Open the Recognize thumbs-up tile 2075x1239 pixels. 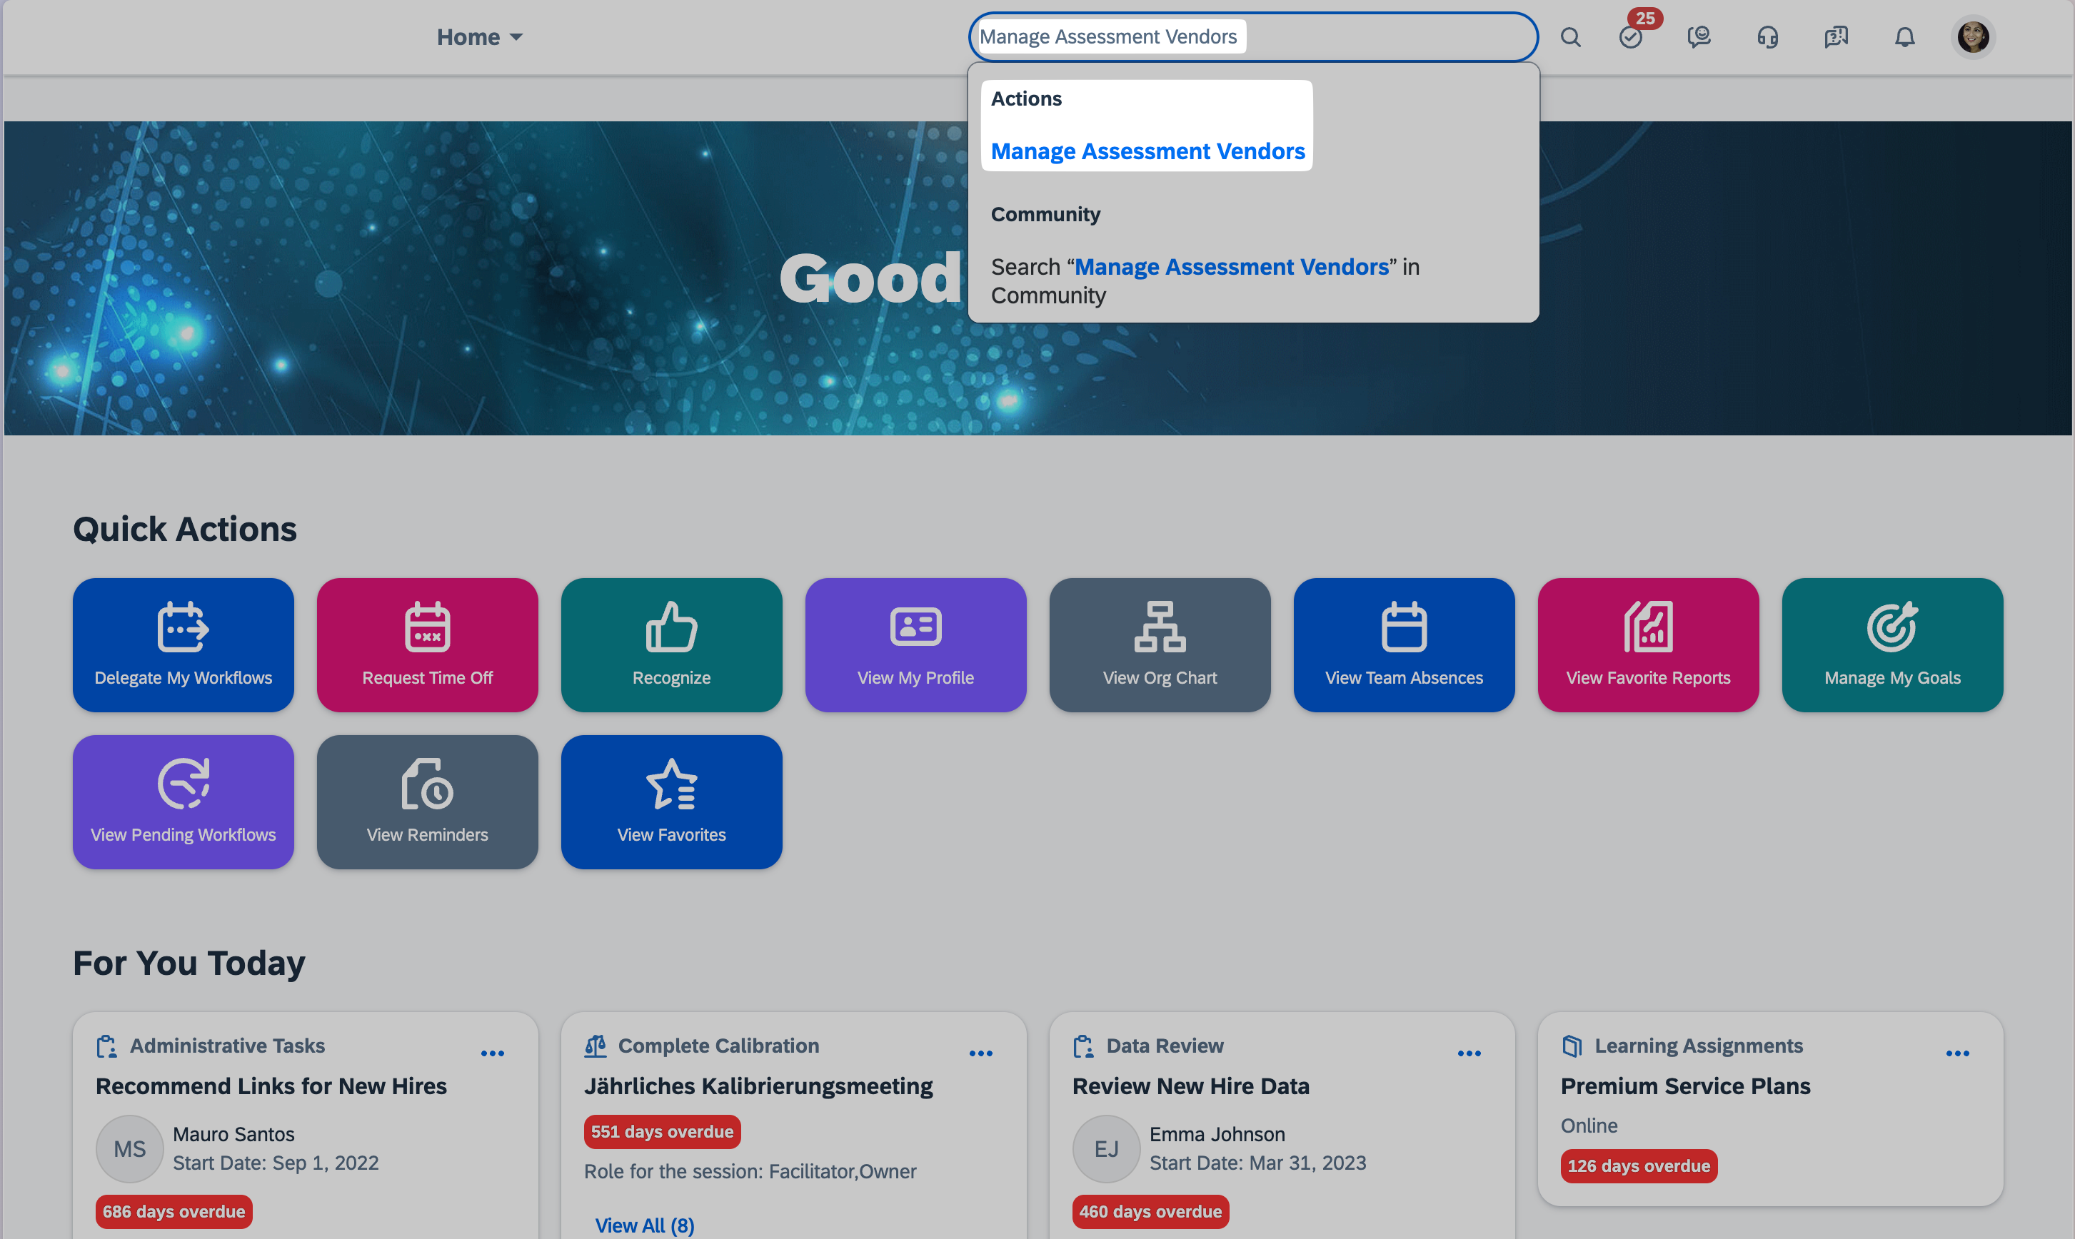(x=672, y=644)
